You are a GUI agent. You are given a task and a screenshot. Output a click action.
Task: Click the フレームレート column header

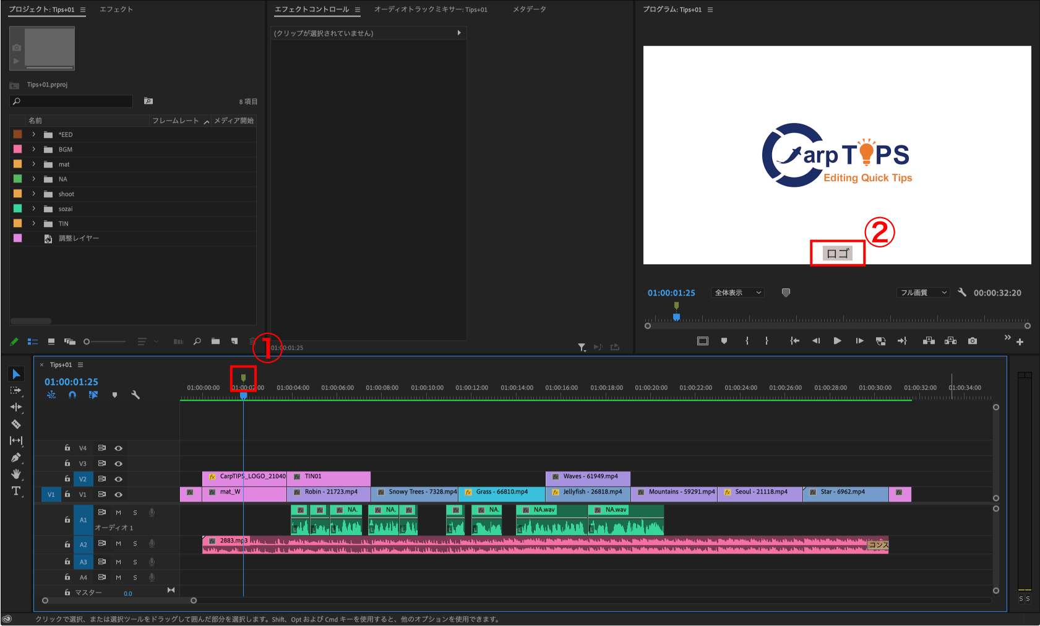click(x=176, y=121)
